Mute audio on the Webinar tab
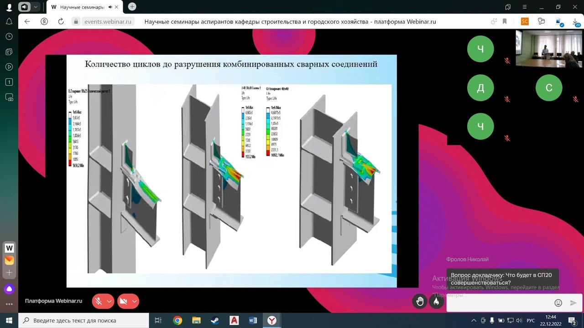The image size is (584, 328). 110,7
